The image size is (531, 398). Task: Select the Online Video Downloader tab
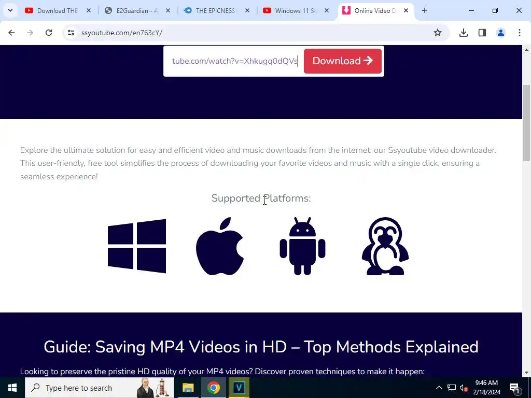pos(375,10)
